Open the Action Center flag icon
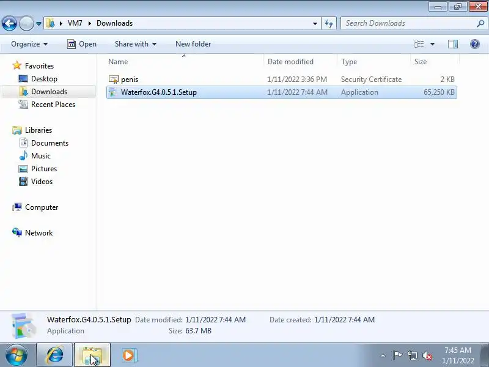Viewport: 489px width, 367px height. pos(397,355)
